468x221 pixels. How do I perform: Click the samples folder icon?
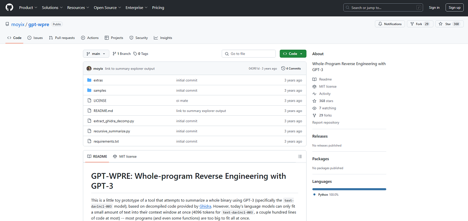coord(89,90)
